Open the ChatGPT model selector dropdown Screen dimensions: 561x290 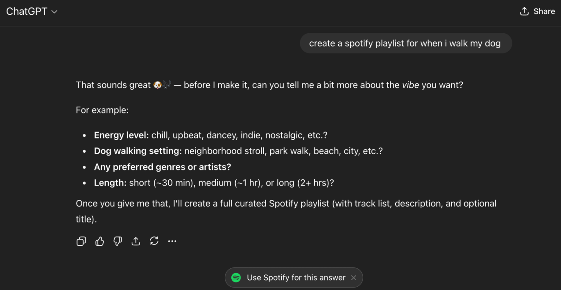coord(32,11)
